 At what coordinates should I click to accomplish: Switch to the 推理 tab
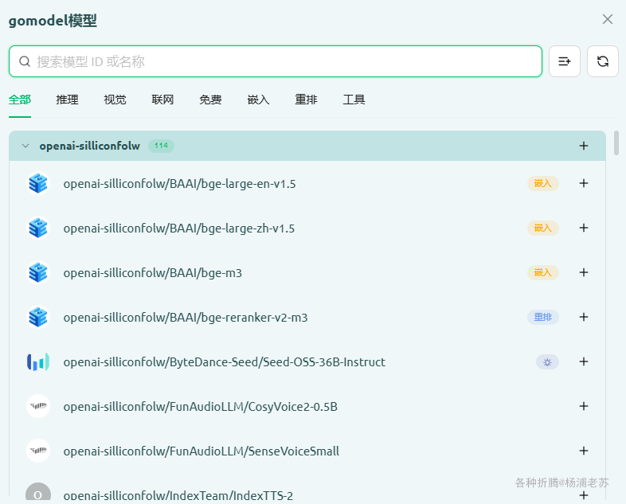[x=67, y=100]
